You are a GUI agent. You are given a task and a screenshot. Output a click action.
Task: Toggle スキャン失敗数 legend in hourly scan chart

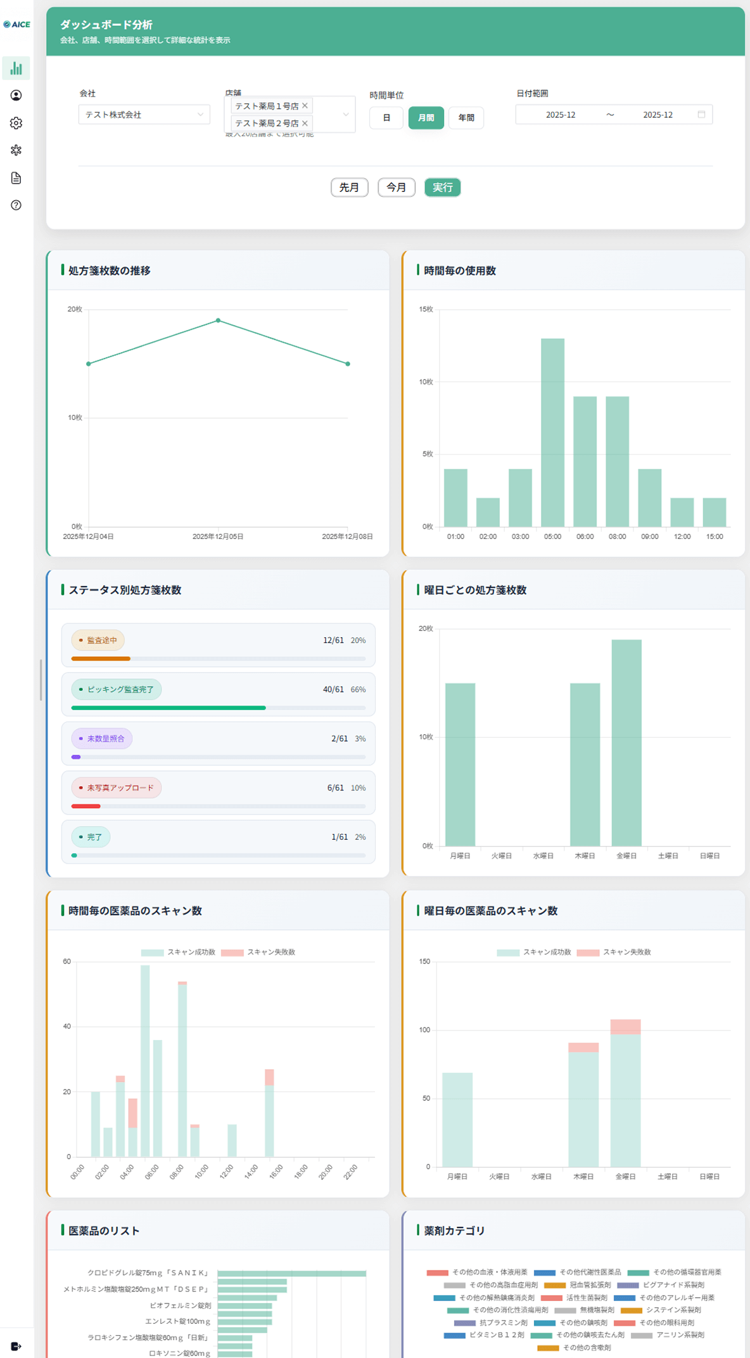(x=258, y=952)
